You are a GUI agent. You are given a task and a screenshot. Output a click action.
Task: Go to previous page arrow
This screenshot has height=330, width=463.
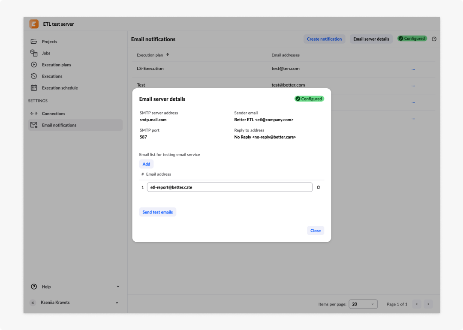click(417, 304)
